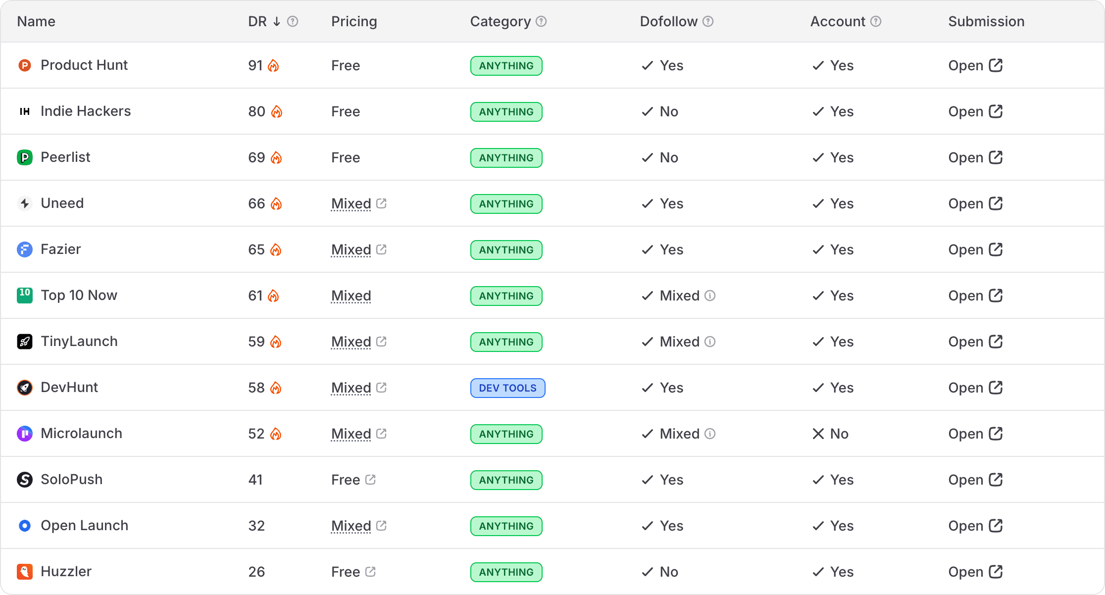Click Peerlist Free pricing cell
This screenshot has height=595, width=1105.
tap(346, 157)
